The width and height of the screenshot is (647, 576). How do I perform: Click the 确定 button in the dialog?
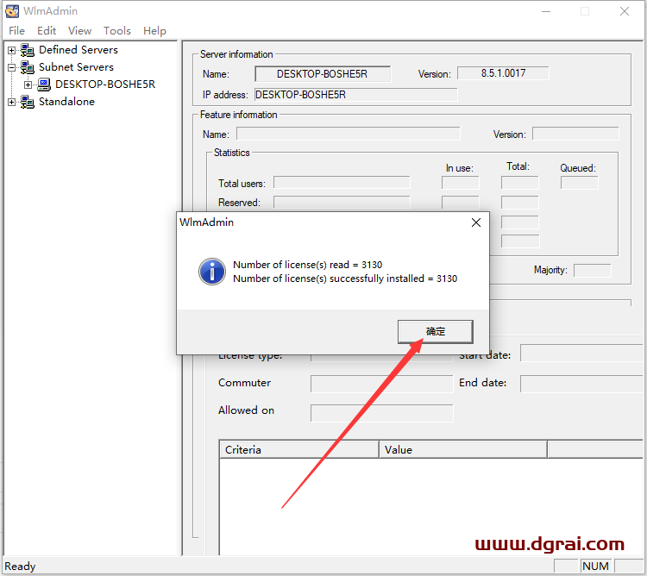[x=436, y=331]
